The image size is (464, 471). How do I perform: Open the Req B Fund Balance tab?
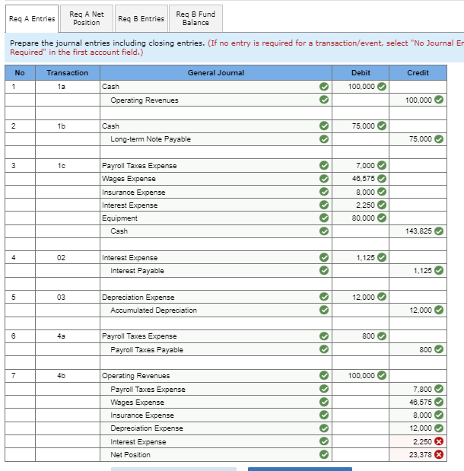coord(195,18)
